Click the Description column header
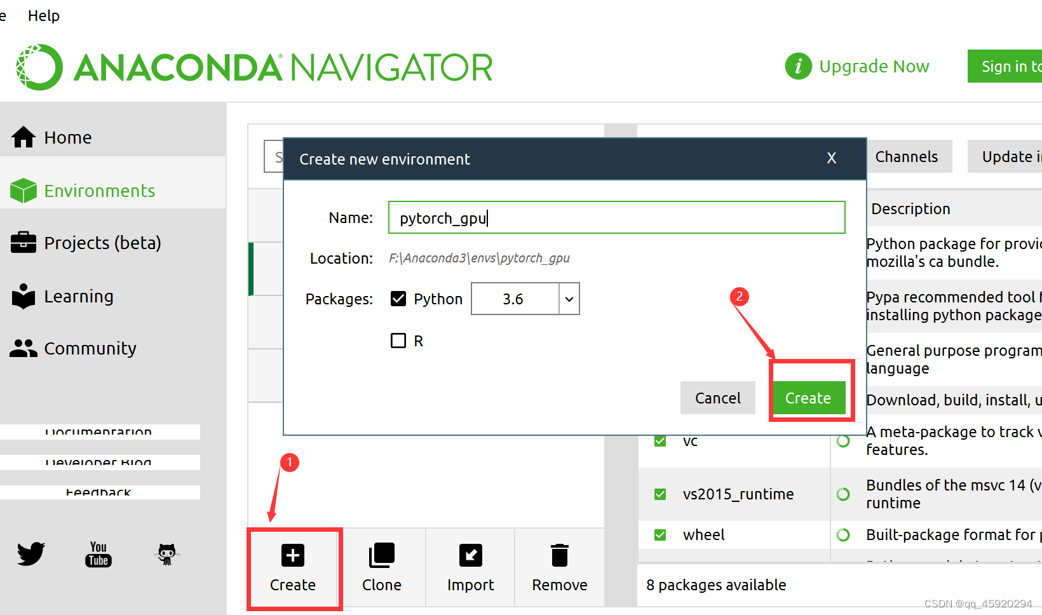Screen dimensions: 1042x615 pos(910,208)
